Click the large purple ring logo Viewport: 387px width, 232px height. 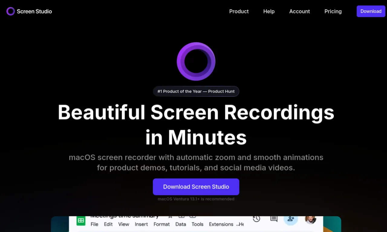pyautogui.click(x=196, y=61)
